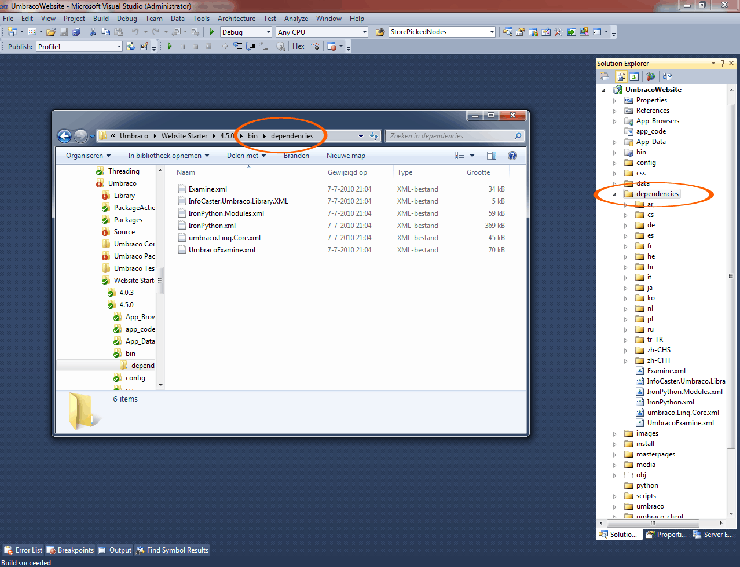The width and height of the screenshot is (740, 567).
Task: Open the explorer view options dropdown arrow
Action: pyautogui.click(x=472, y=156)
